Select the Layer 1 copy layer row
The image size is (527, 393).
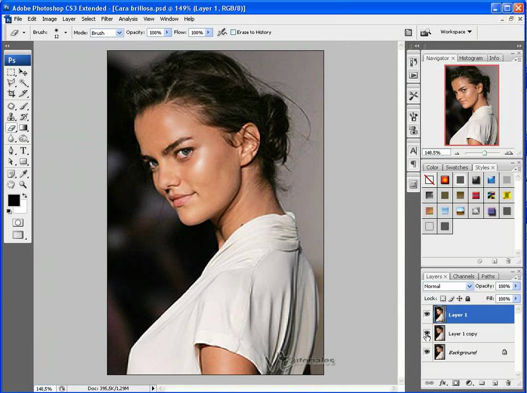coord(468,334)
